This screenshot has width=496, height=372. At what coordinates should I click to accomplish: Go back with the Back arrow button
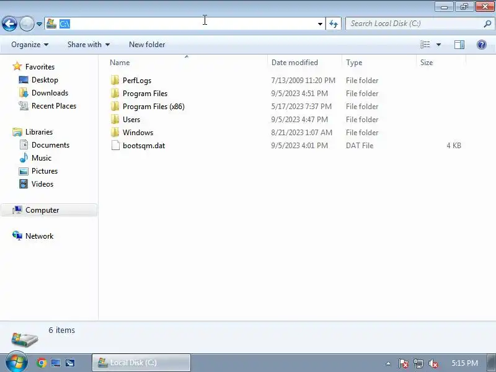(9, 24)
